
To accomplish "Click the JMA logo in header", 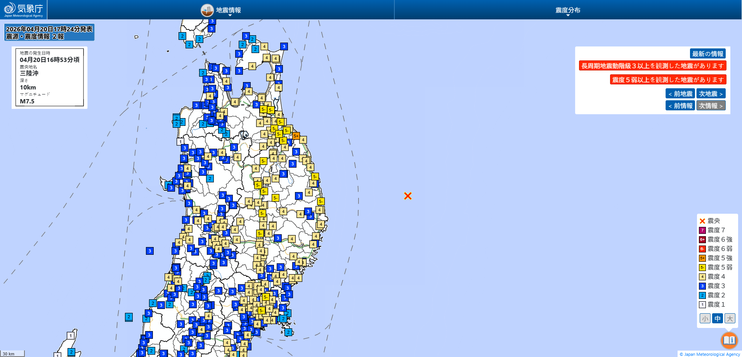I will tap(23, 10).
